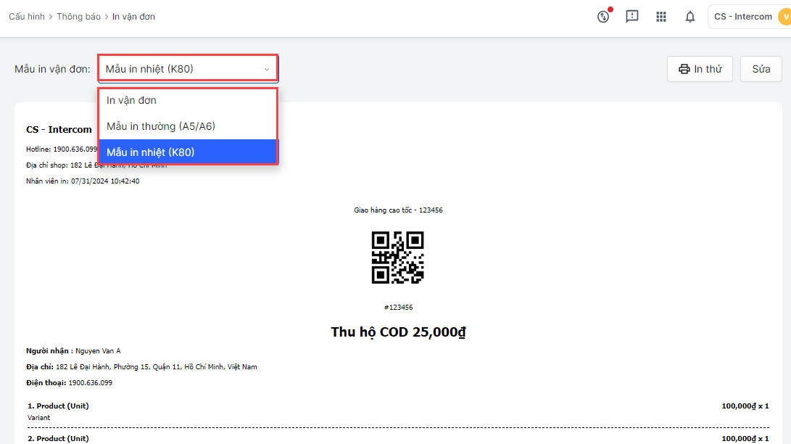Viewport: 791px width, 444px height.
Task: Click the QR code in the preview
Action: pos(397,258)
